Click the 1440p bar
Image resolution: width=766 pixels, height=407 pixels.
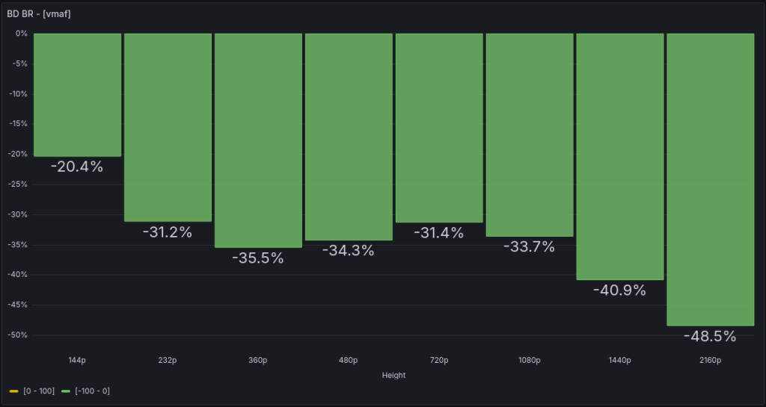[620, 156]
